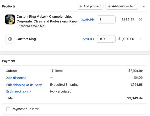Remove the Custom Ring line item
This screenshot has height=116, width=150.
click(140, 39)
